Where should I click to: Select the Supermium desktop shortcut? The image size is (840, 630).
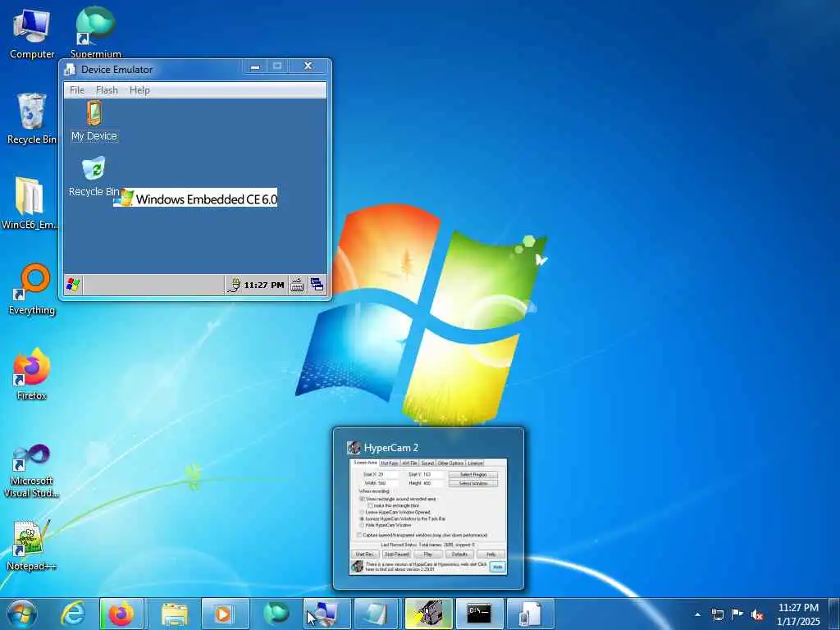[95, 32]
